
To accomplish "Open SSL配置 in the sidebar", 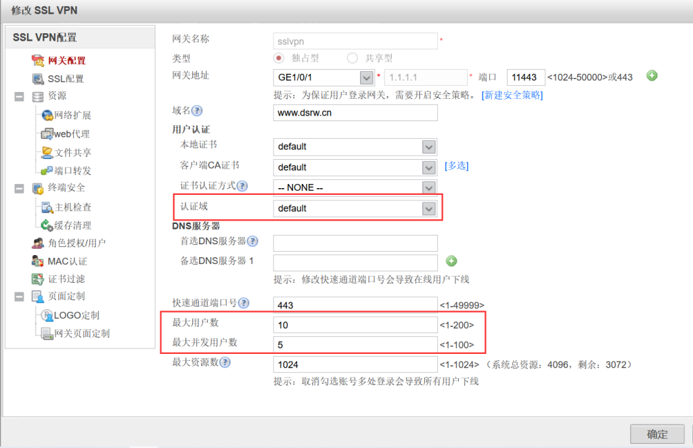I will [66, 79].
